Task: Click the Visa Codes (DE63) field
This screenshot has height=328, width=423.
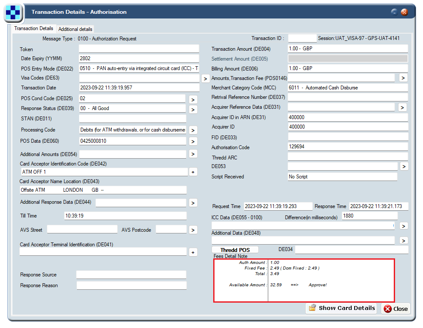Action: 139,78
